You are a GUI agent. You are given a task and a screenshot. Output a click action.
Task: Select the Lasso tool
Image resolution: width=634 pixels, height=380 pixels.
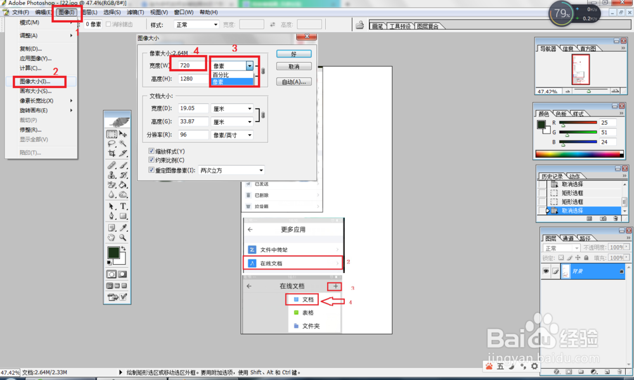(x=112, y=143)
